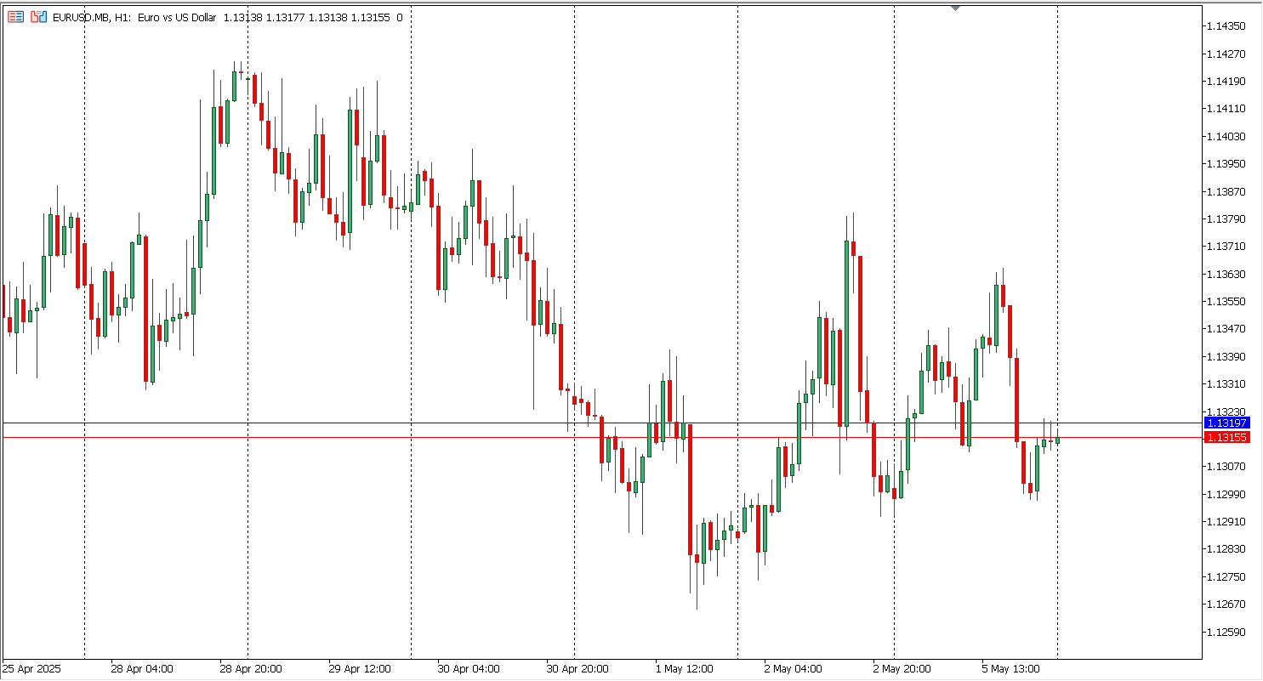Image resolution: width=1263 pixels, height=681 pixels.
Task: Click the 1.12750 price scale label
Action: click(1228, 576)
